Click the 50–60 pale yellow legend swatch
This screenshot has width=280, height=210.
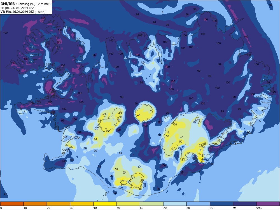[x=128, y=204]
